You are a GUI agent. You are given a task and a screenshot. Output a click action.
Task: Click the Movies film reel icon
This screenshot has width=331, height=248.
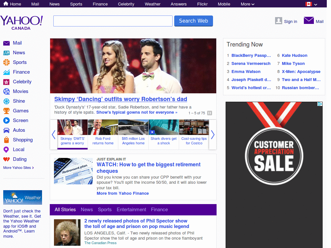pos(6,91)
